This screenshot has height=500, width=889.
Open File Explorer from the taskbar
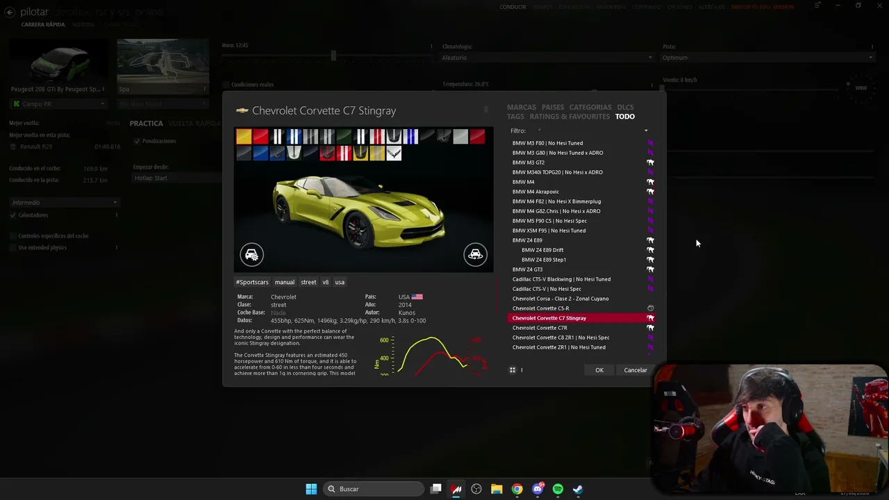pyautogui.click(x=497, y=489)
